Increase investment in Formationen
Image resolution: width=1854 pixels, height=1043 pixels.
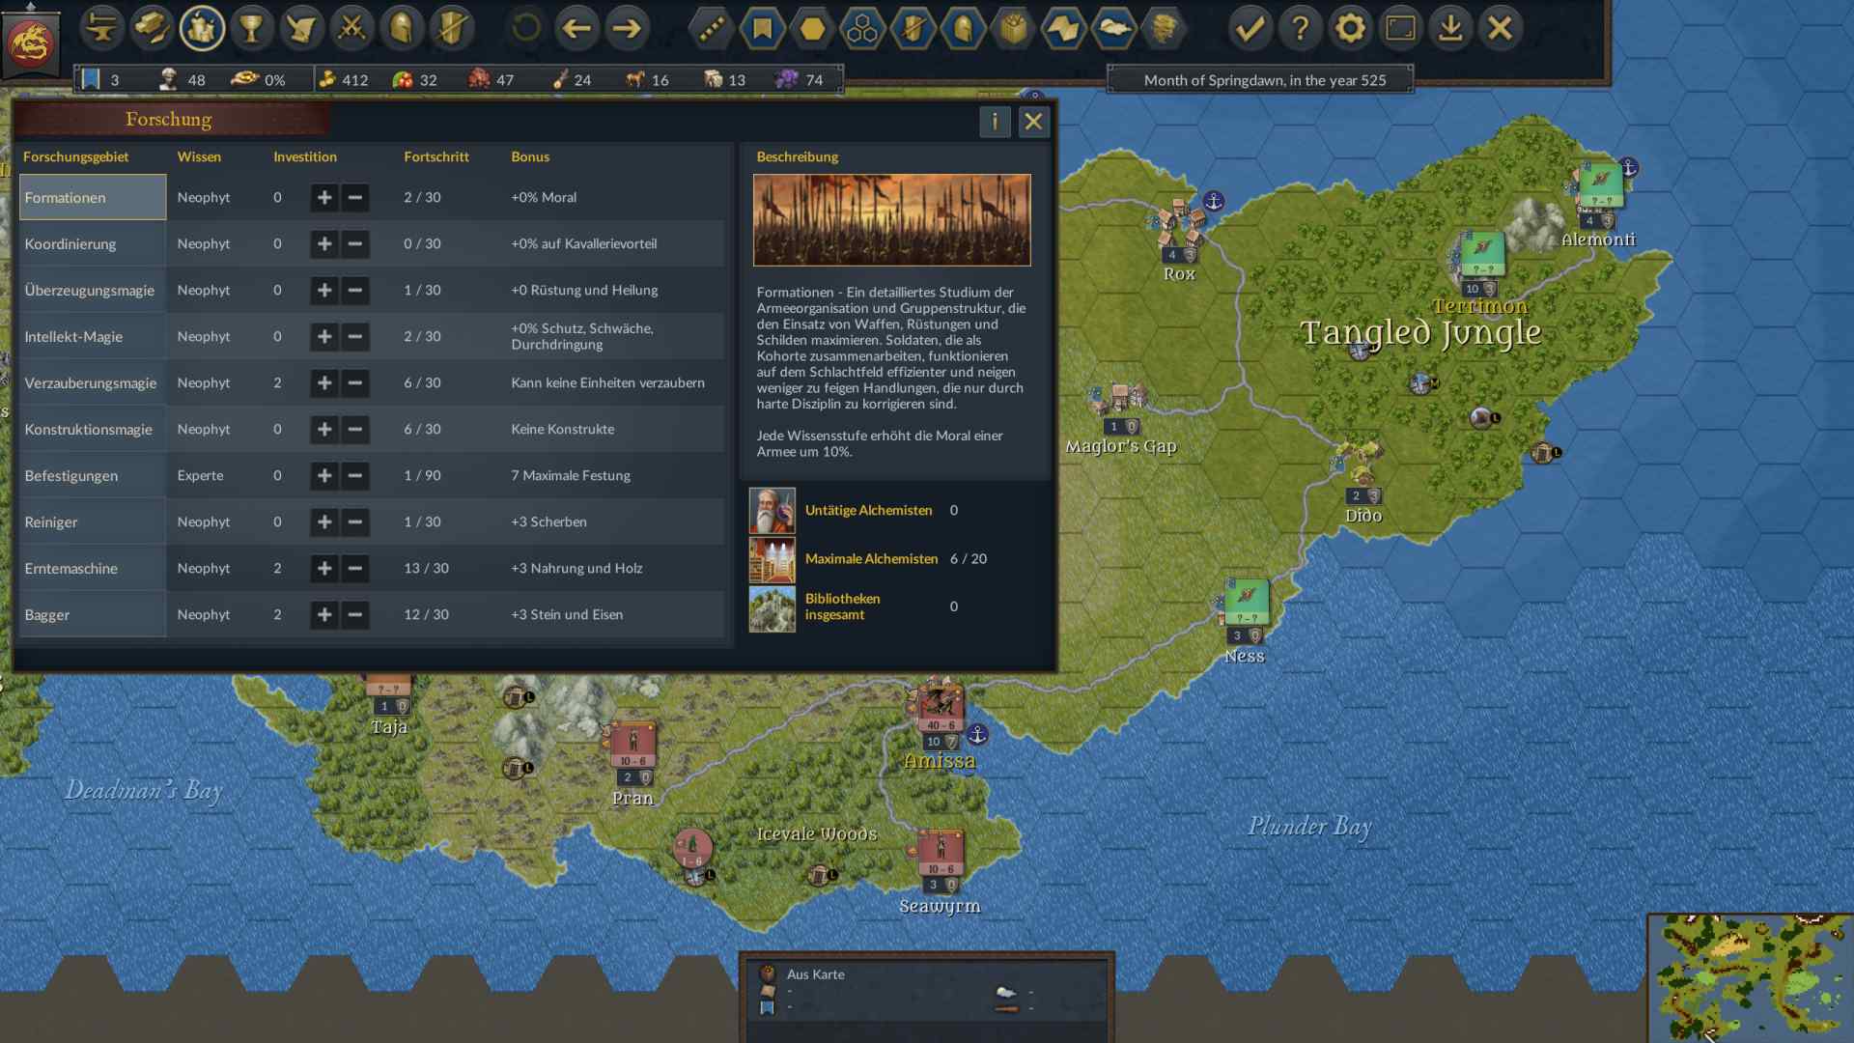(x=324, y=197)
